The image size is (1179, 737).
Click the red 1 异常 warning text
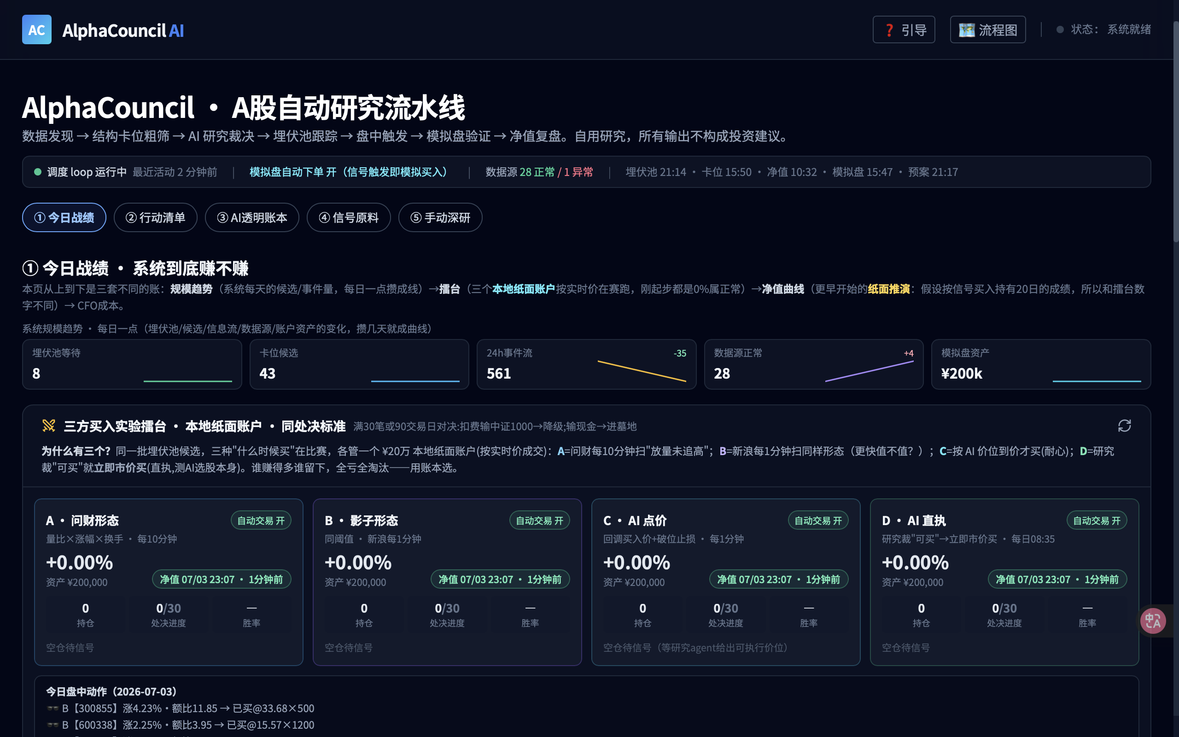pyautogui.click(x=578, y=172)
